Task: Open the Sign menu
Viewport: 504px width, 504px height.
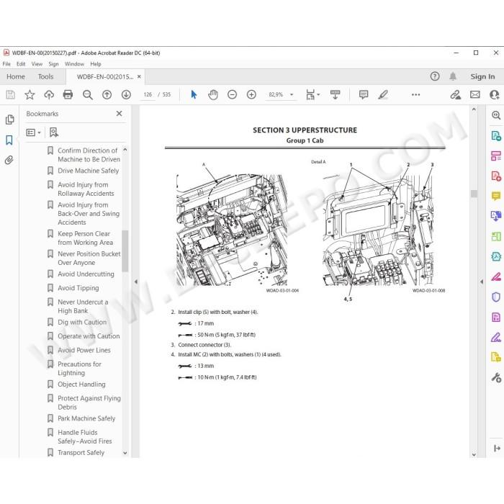Action: (53, 64)
